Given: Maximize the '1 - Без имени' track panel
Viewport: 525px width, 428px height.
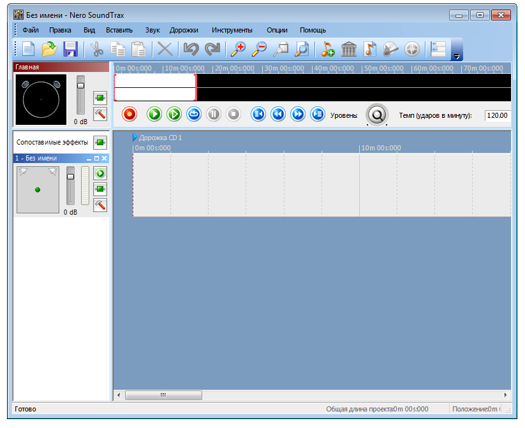Looking at the screenshot, I should [x=96, y=159].
